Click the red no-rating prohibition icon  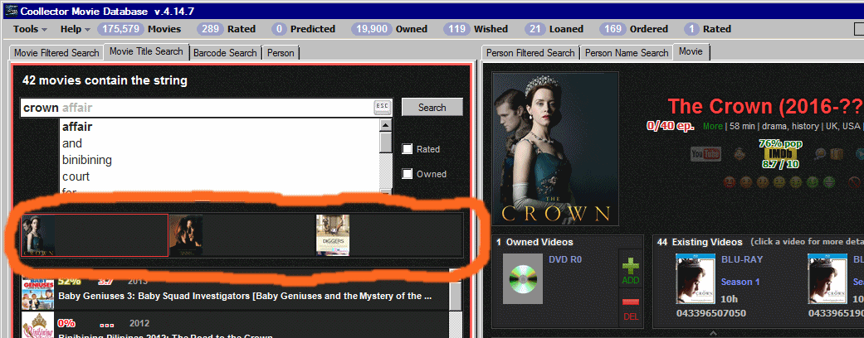pos(853,182)
